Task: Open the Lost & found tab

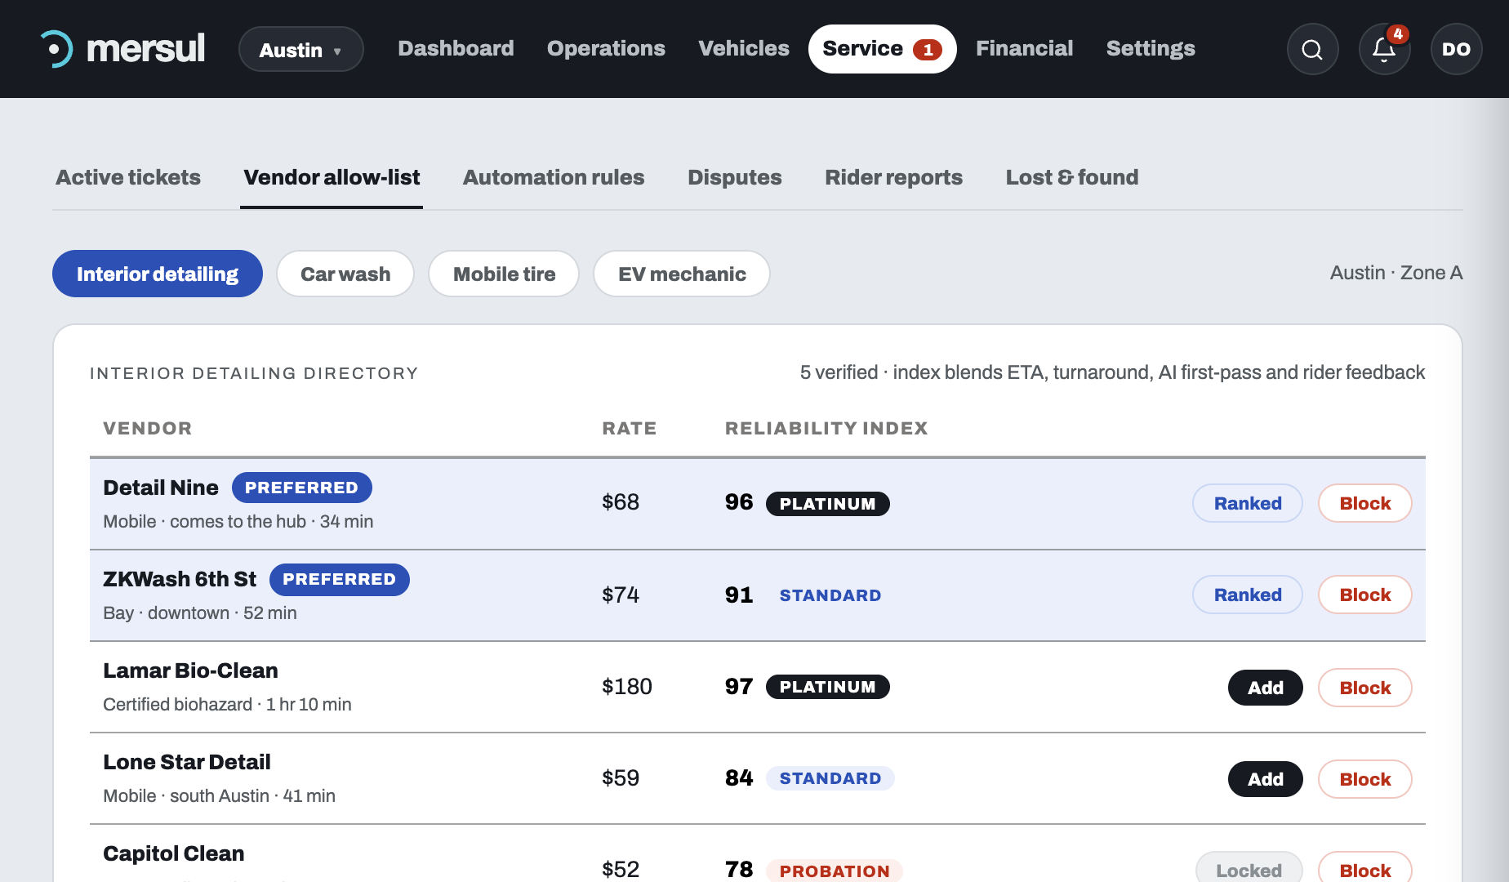Action: tap(1072, 177)
